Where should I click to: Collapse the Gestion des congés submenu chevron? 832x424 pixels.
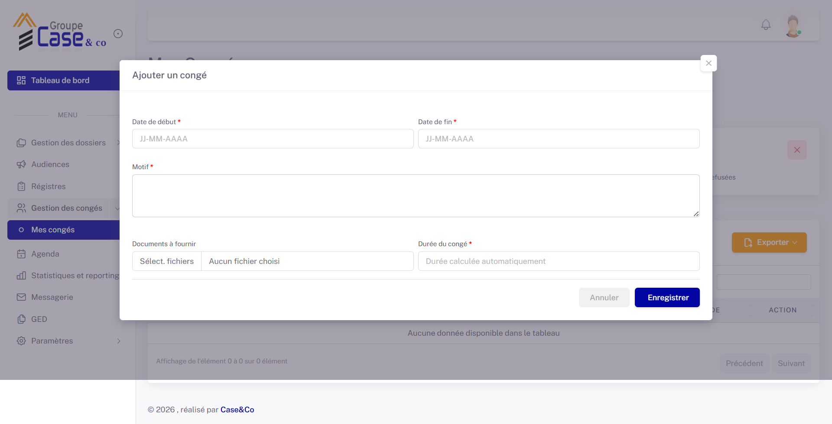tap(117, 209)
